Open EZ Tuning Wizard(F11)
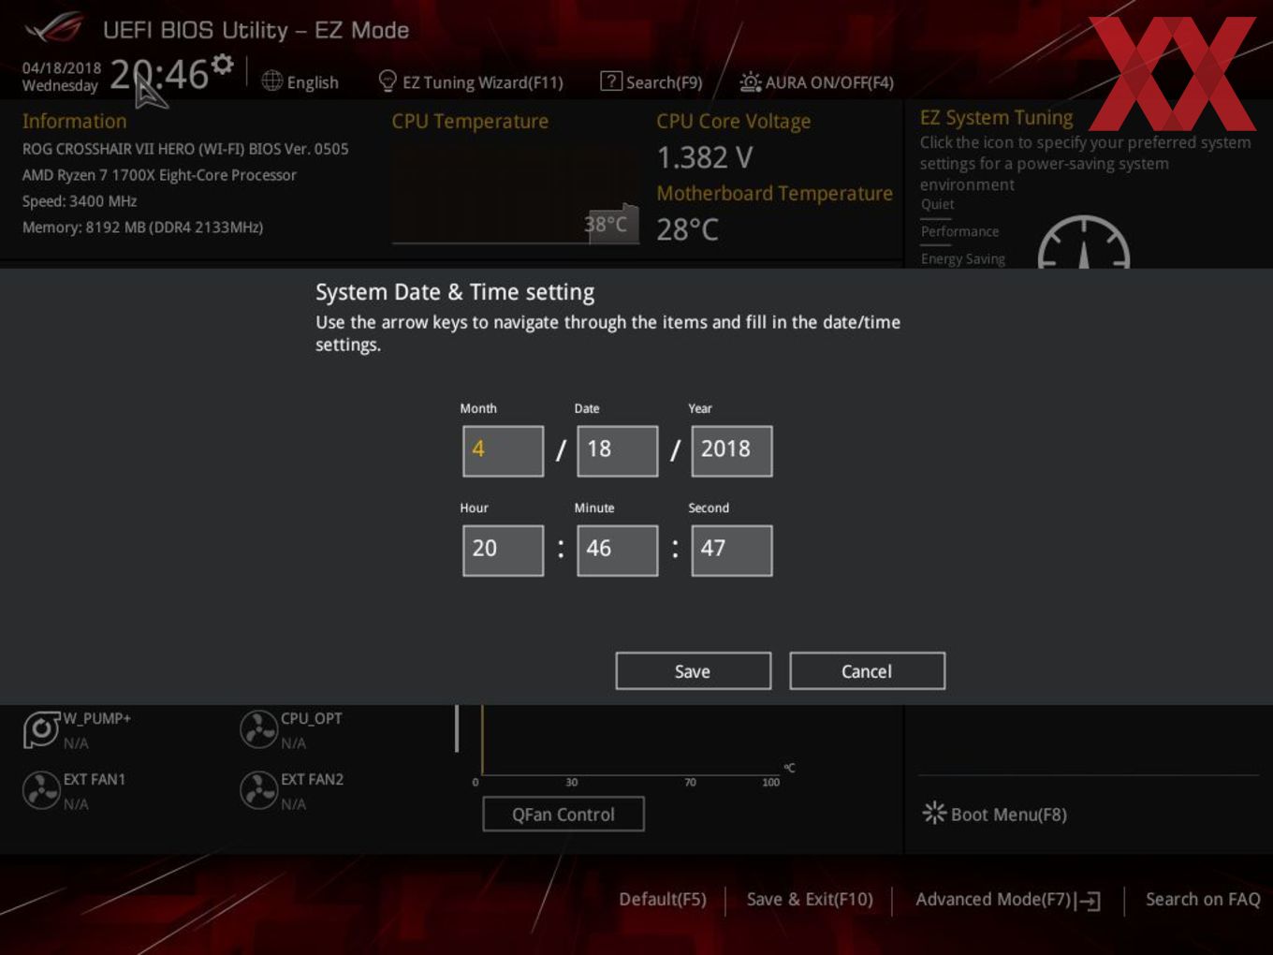Image resolution: width=1273 pixels, height=955 pixels. pyautogui.click(x=470, y=82)
